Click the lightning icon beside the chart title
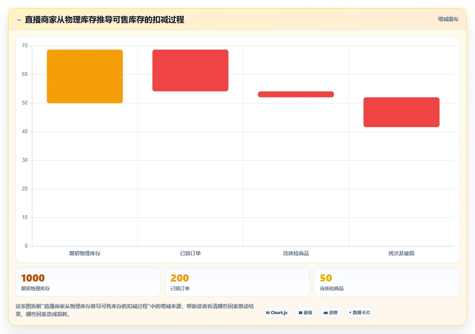This screenshot has width=475, height=334. pyautogui.click(x=19, y=20)
